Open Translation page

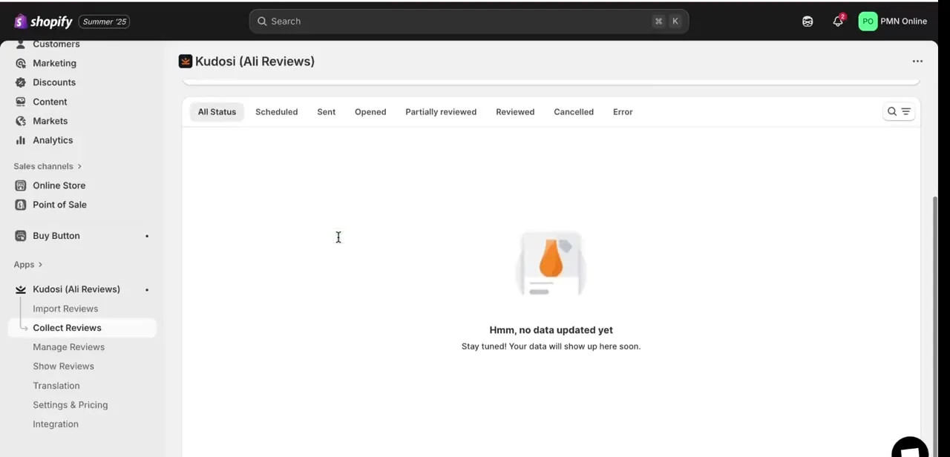tap(56, 386)
